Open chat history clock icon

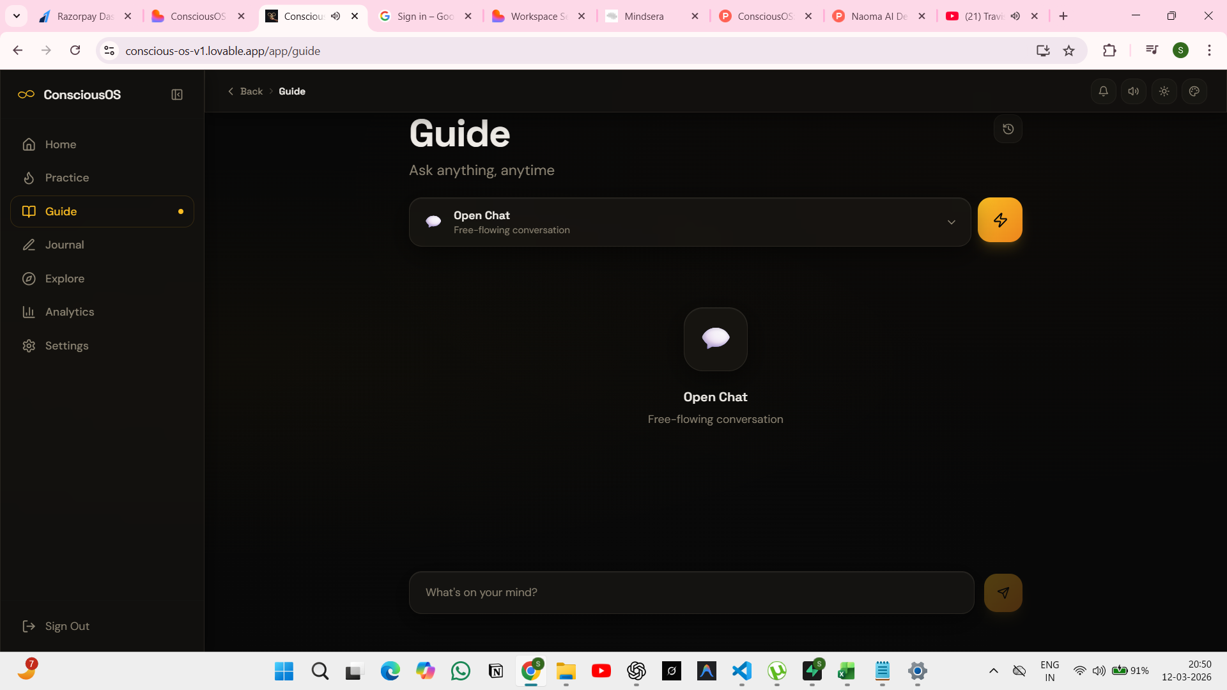(1008, 129)
